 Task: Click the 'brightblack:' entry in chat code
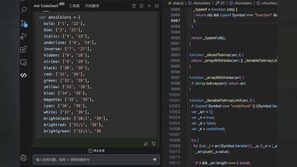pos(75,118)
